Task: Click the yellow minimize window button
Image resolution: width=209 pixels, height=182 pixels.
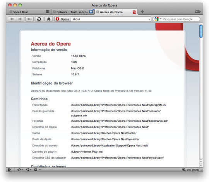Action: coord(15,5)
